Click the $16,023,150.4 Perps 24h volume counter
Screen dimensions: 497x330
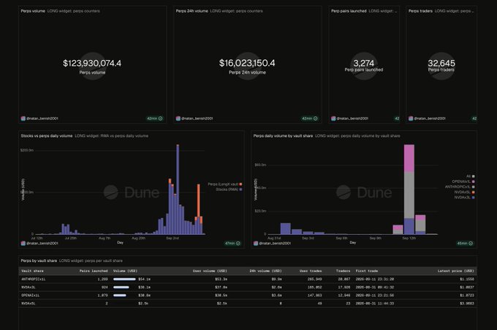[247, 63]
